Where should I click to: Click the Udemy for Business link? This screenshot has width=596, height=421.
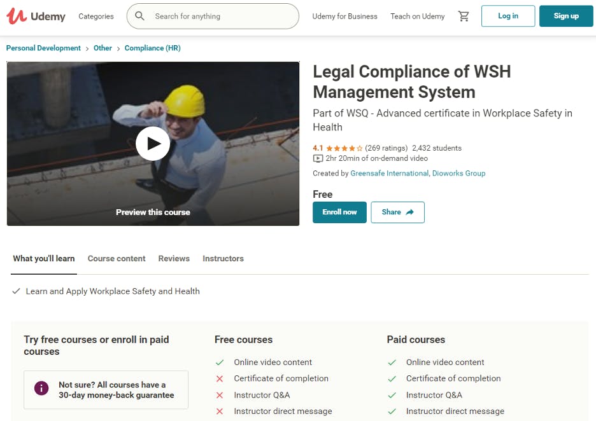344,16
